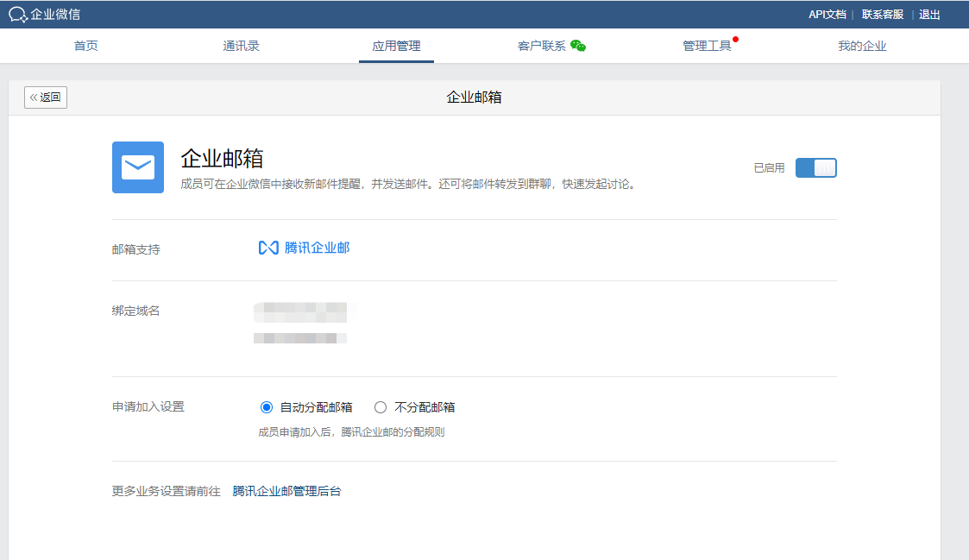
Task: Click the first bound domain under 绑定域名
Action: click(300, 311)
